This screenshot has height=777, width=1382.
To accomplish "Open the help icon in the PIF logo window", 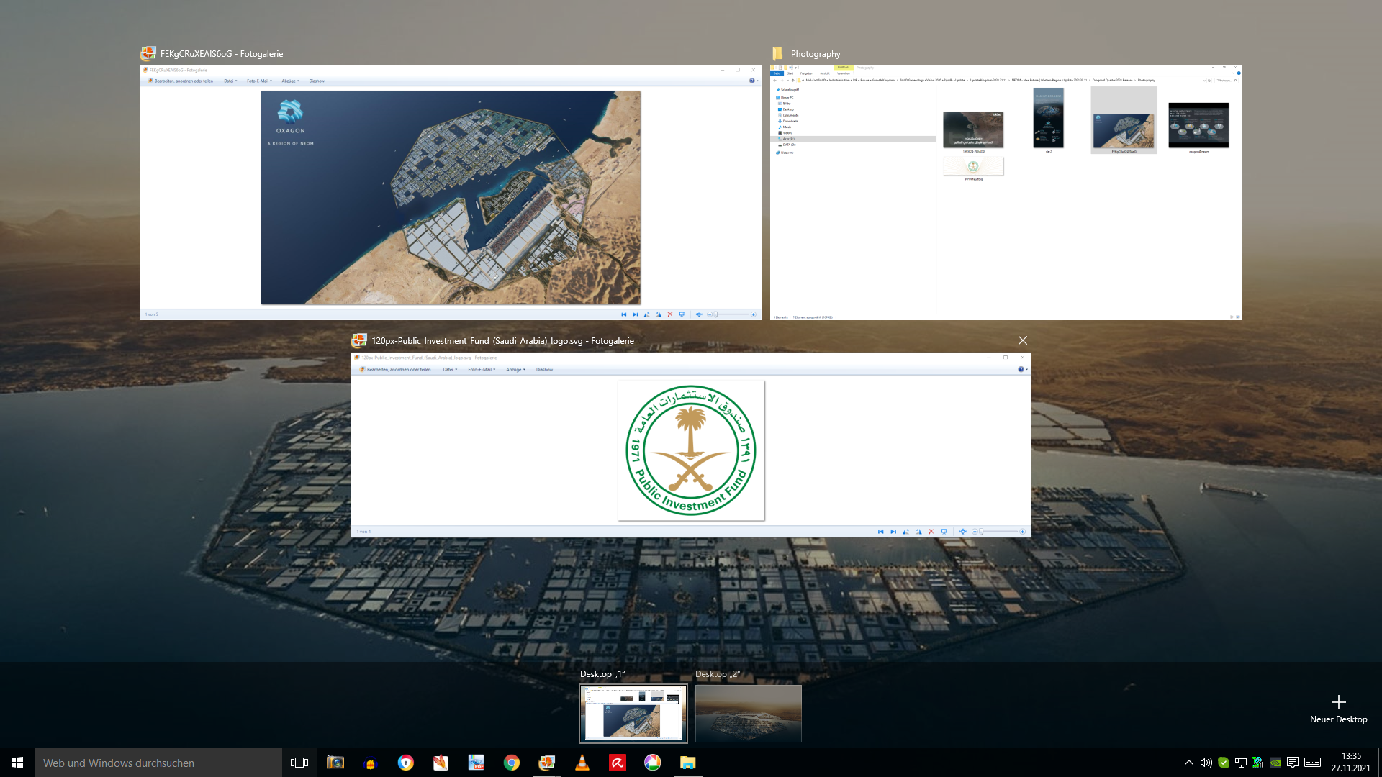I will pos(1021,370).
